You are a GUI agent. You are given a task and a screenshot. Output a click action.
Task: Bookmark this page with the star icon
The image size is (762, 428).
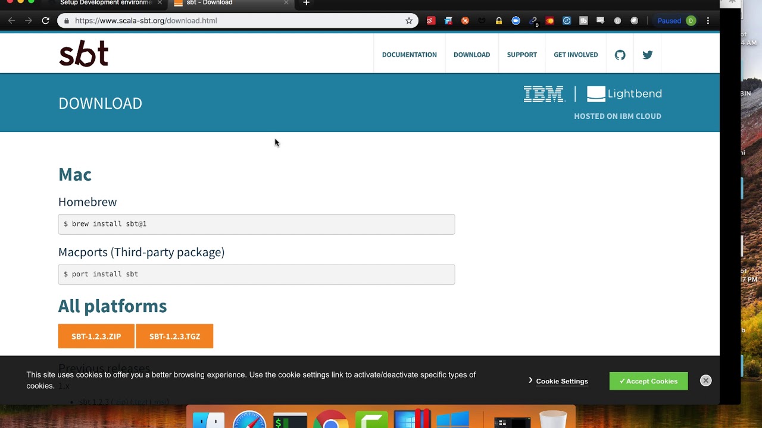coord(409,21)
